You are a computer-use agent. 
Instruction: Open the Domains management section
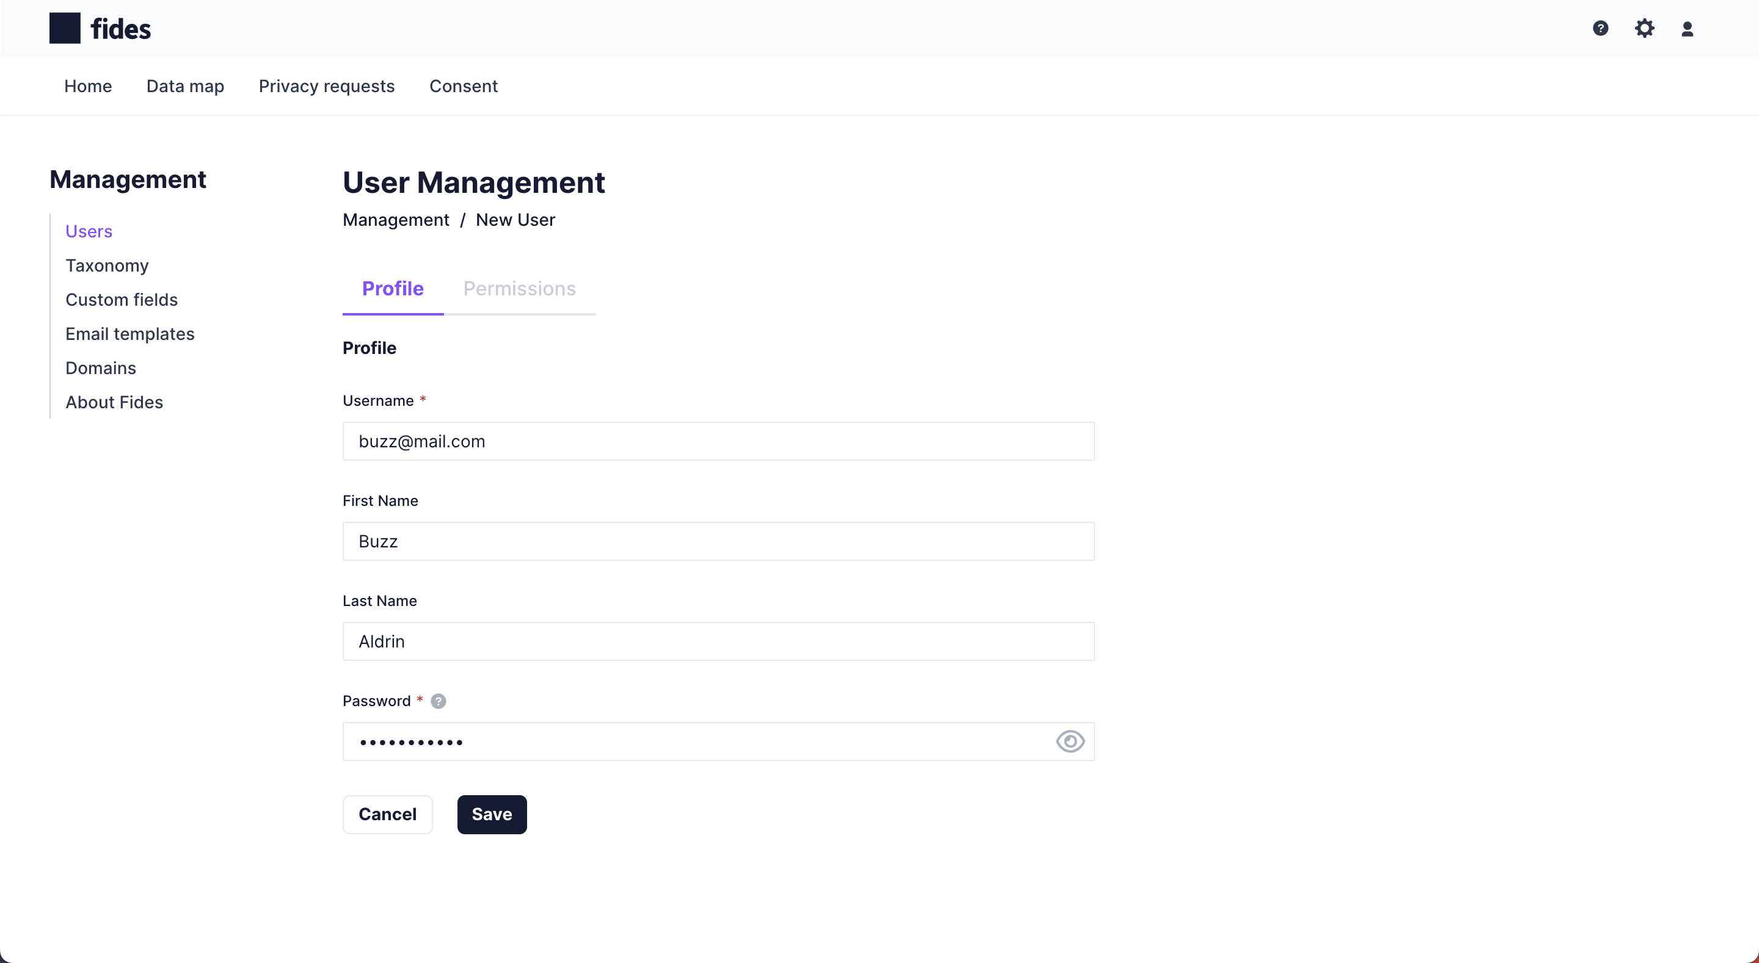(x=101, y=367)
